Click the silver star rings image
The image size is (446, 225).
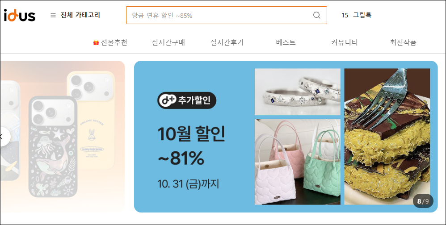pyautogui.click(x=298, y=92)
